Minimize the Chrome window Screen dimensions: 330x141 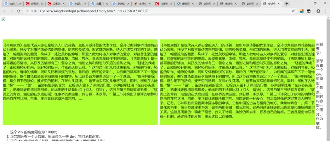[305, 3]
